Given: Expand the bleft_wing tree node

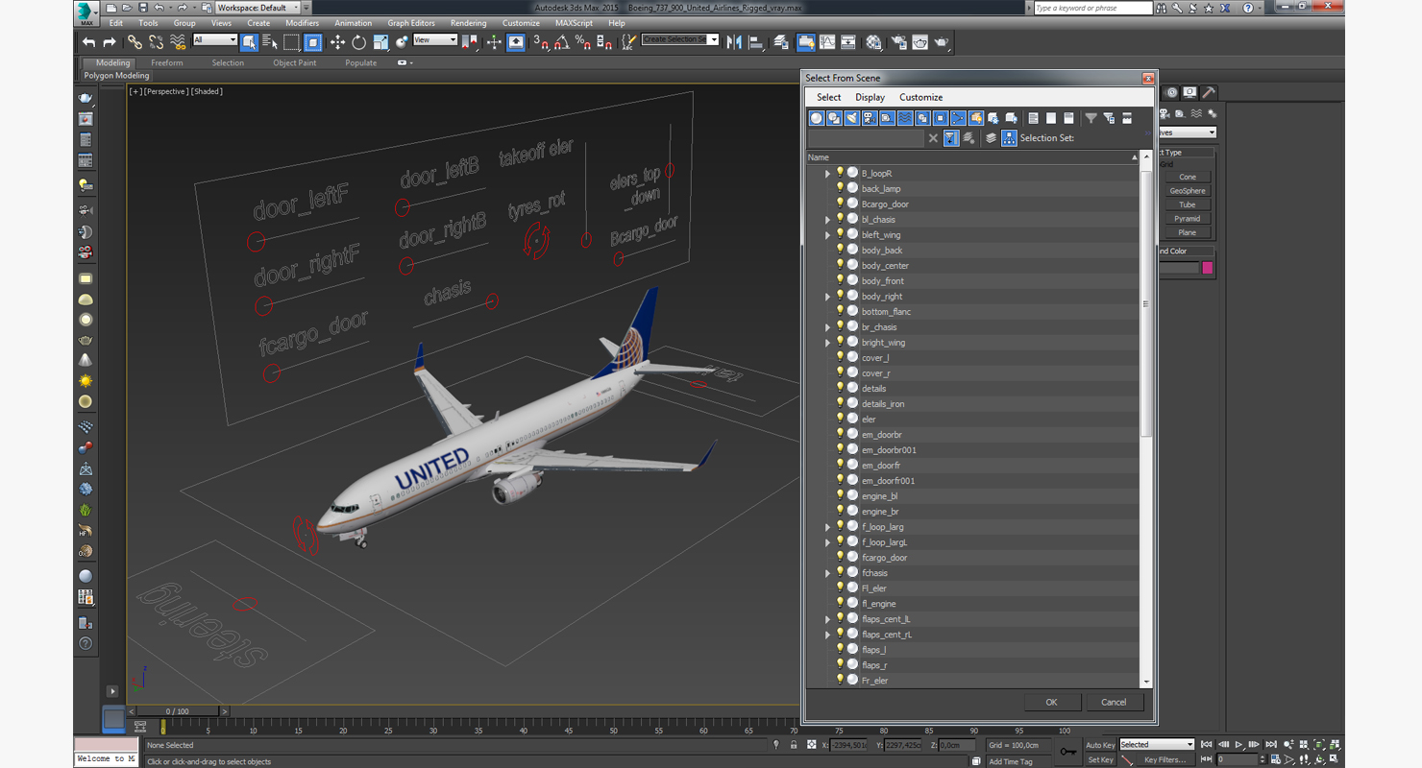Looking at the screenshot, I should click(x=827, y=235).
